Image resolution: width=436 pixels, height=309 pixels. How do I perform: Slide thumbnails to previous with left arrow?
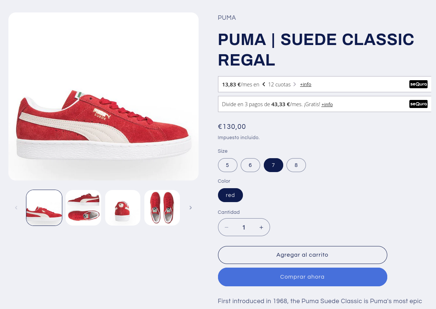[16, 208]
